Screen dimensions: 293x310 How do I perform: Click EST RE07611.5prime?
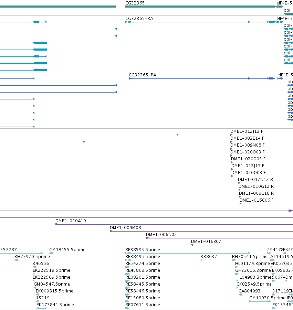tap(143, 304)
